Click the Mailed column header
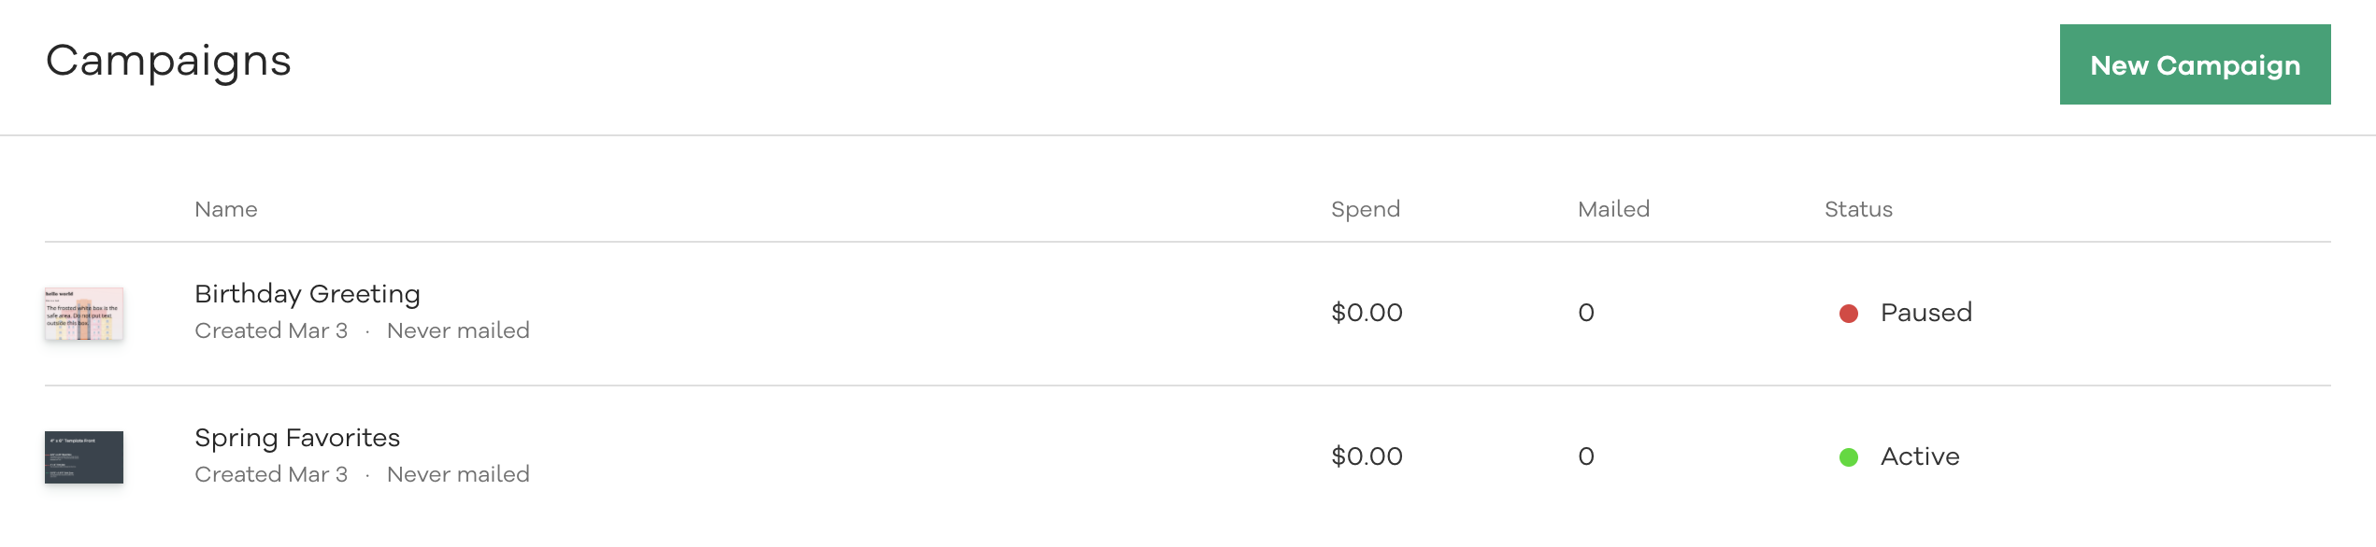 coord(1614,209)
